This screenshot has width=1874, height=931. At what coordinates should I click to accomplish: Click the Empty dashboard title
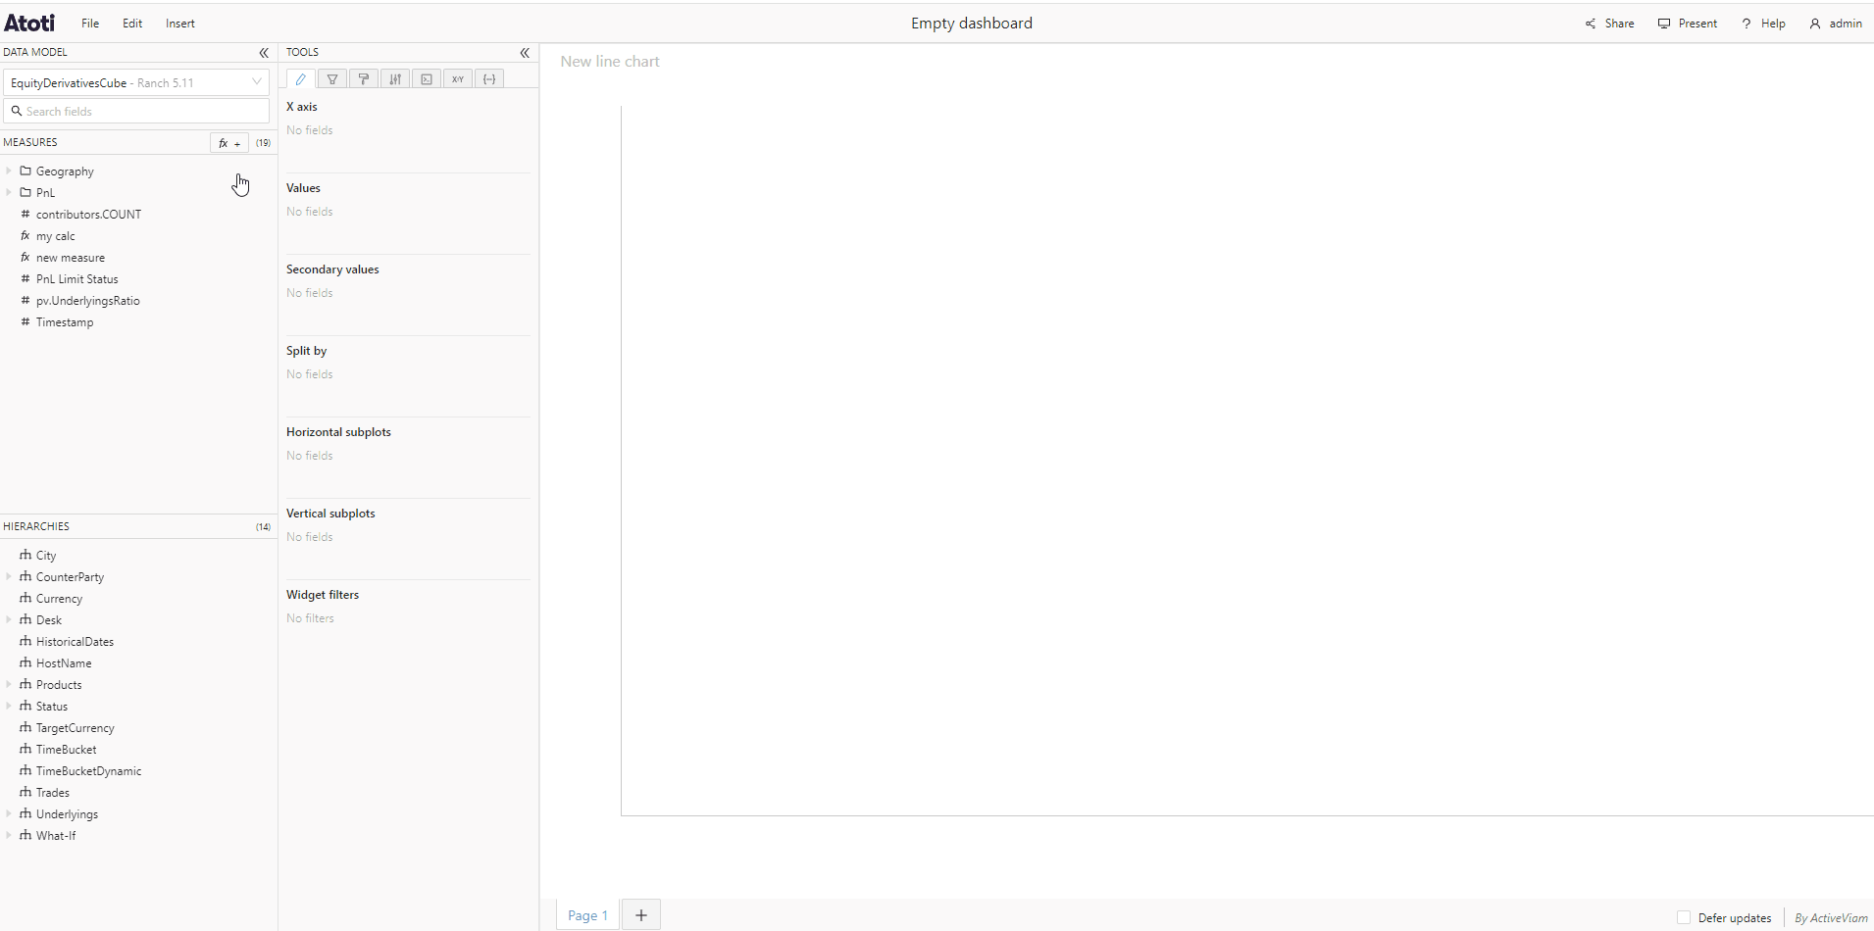pyautogui.click(x=972, y=24)
